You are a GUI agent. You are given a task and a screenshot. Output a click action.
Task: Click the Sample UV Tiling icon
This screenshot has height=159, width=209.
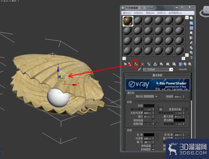[x=191, y=33]
